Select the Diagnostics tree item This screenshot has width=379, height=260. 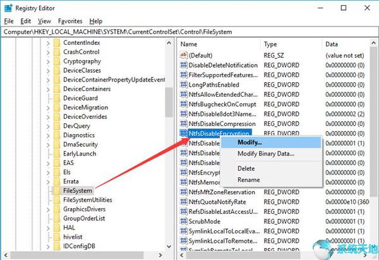[79, 135]
